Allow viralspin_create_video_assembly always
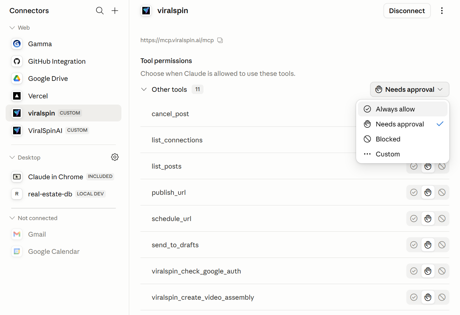This screenshot has width=460, height=315. [414, 297]
